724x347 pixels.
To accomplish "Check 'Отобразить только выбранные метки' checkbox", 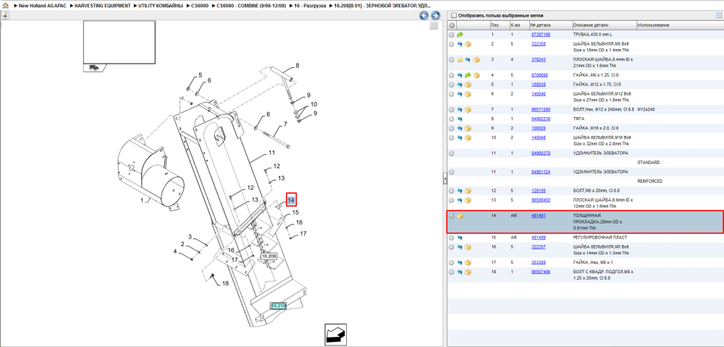I will (453, 15).
